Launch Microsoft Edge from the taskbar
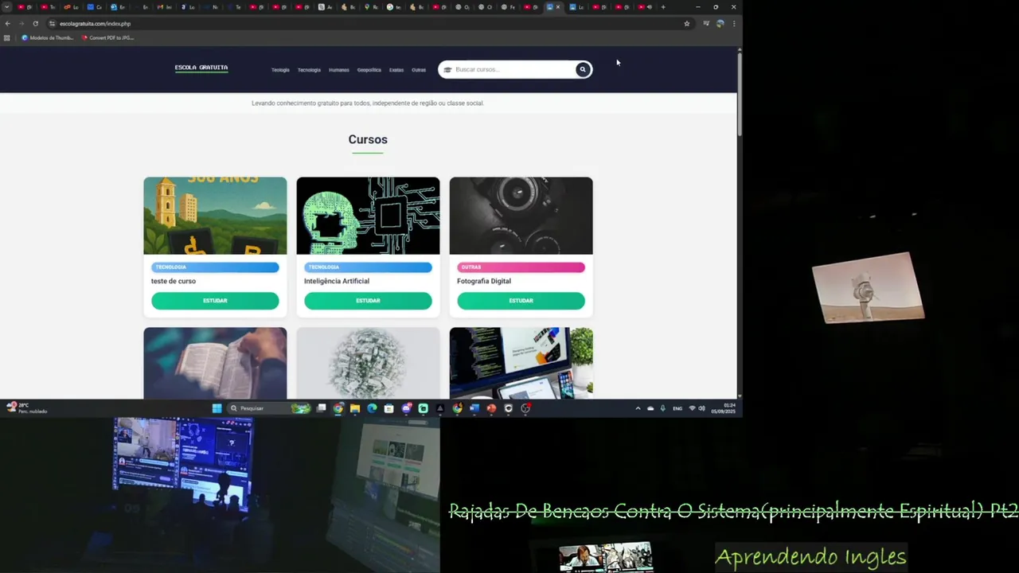Screen dimensions: 1019x573 pyautogui.click(x=372, y=408)
